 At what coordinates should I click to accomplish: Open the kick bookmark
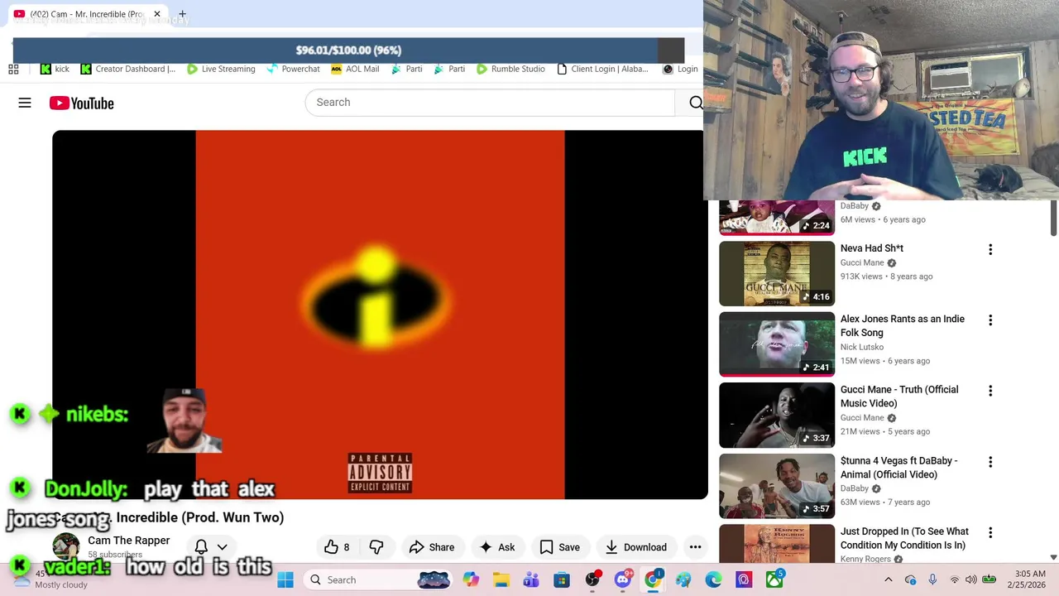[x=55, y=70]
